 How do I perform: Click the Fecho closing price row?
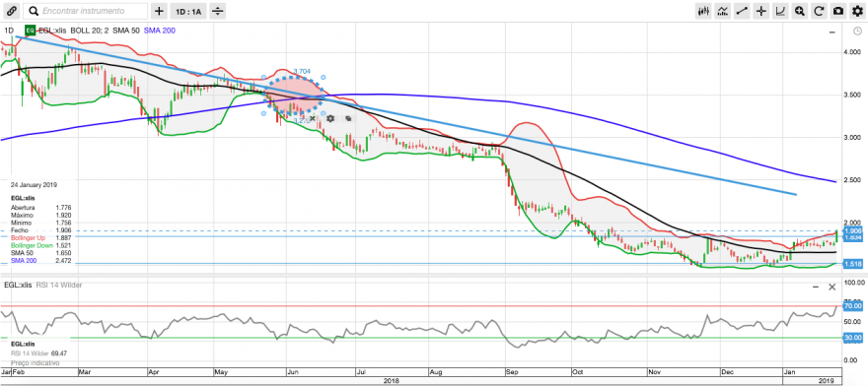tap(40, 230)
